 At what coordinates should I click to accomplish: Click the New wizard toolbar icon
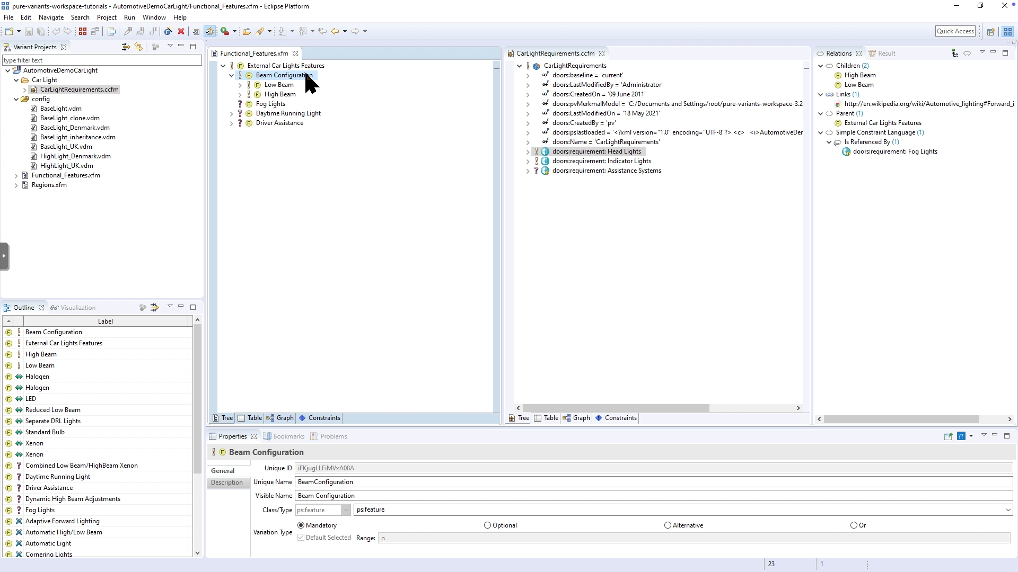9,31
